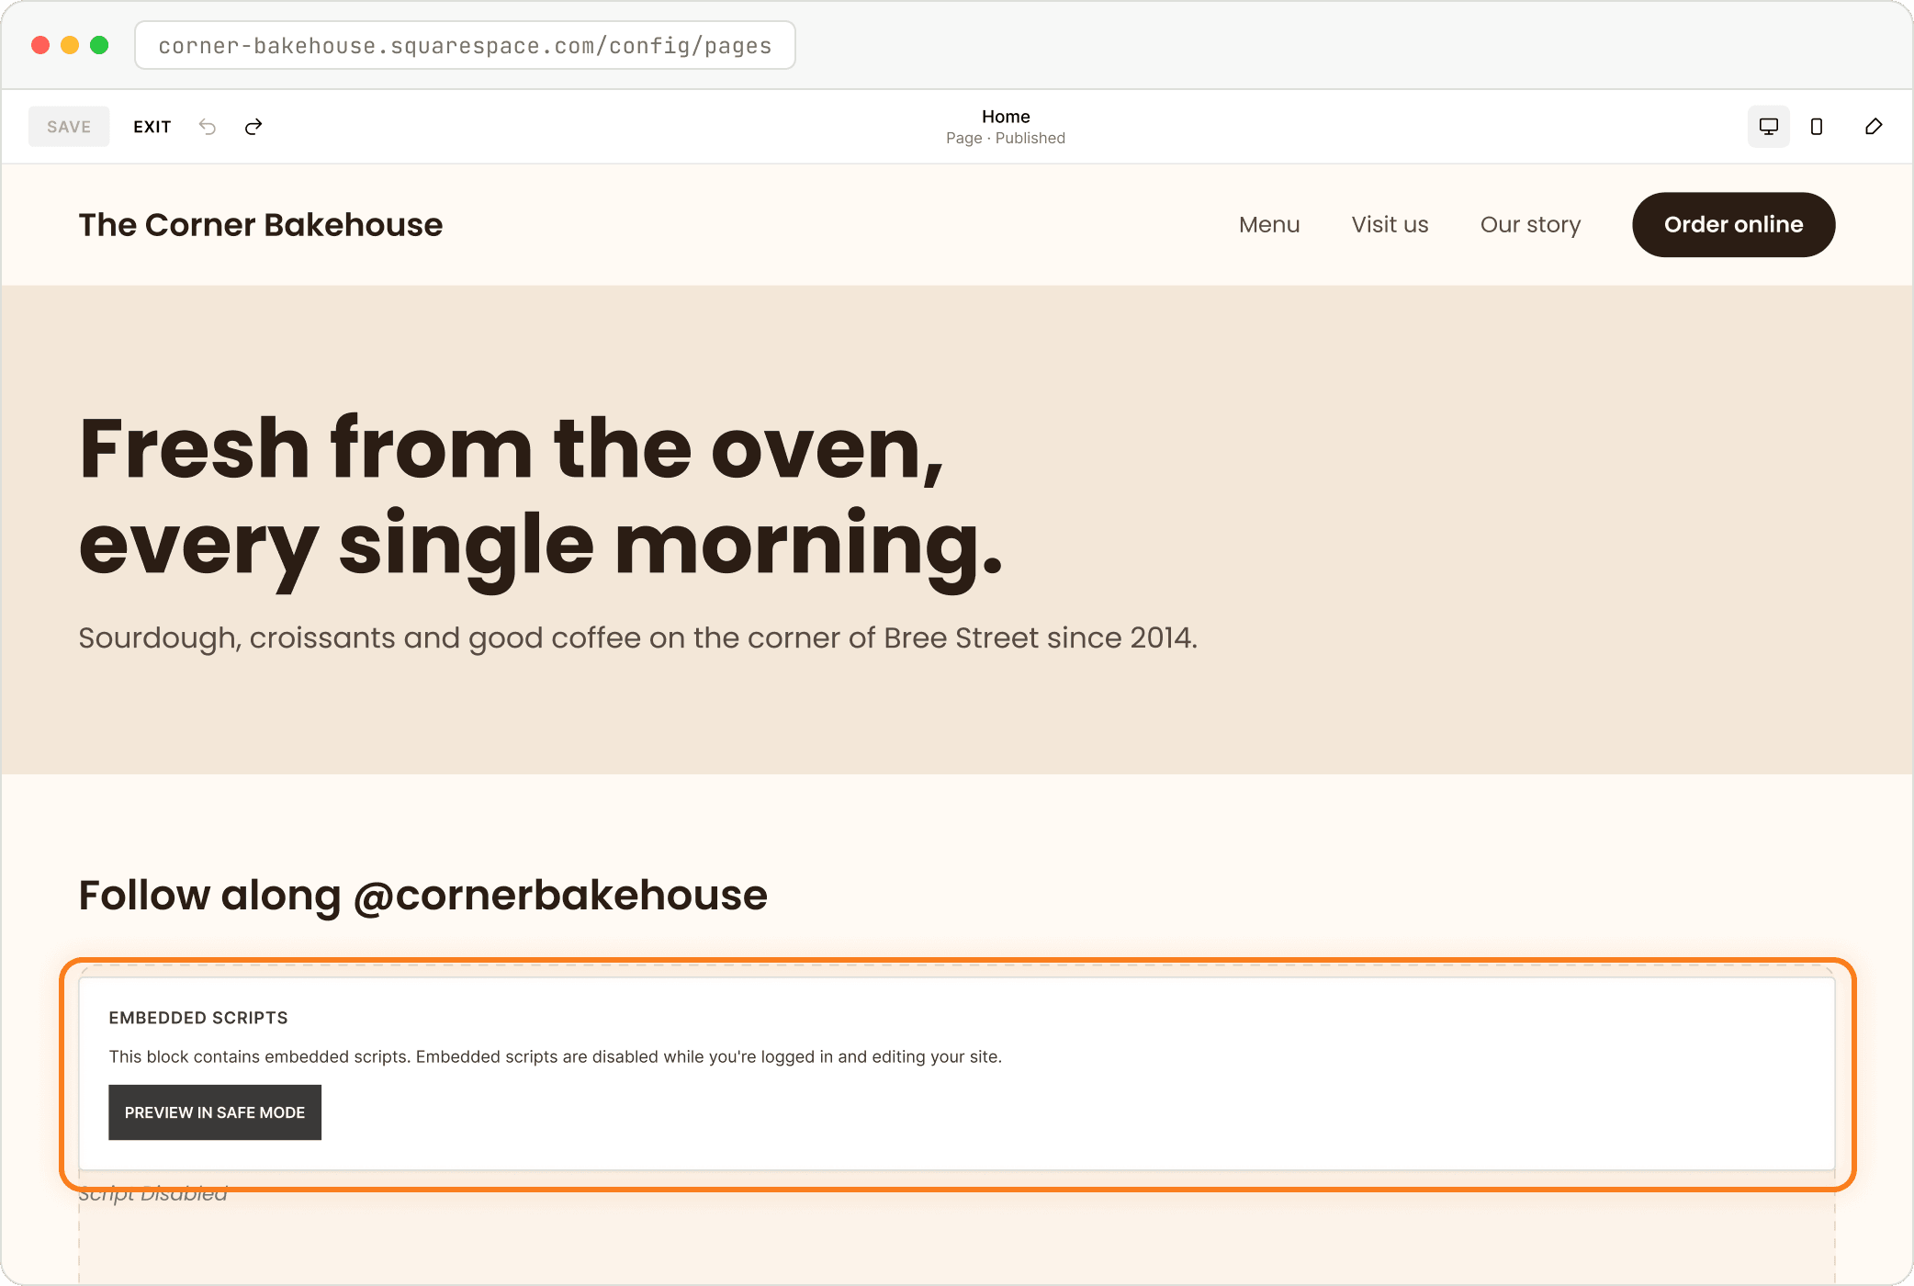Switch to desktop preview icon
This screenshot has width=1914, height=1286.
pyautogui.click(x=1768, y=127)
